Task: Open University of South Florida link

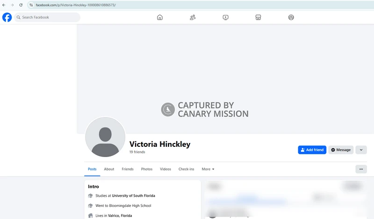Action: click(x=134, y=196)
